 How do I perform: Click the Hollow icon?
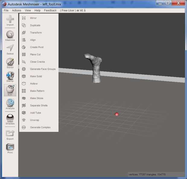pos(24,83)
